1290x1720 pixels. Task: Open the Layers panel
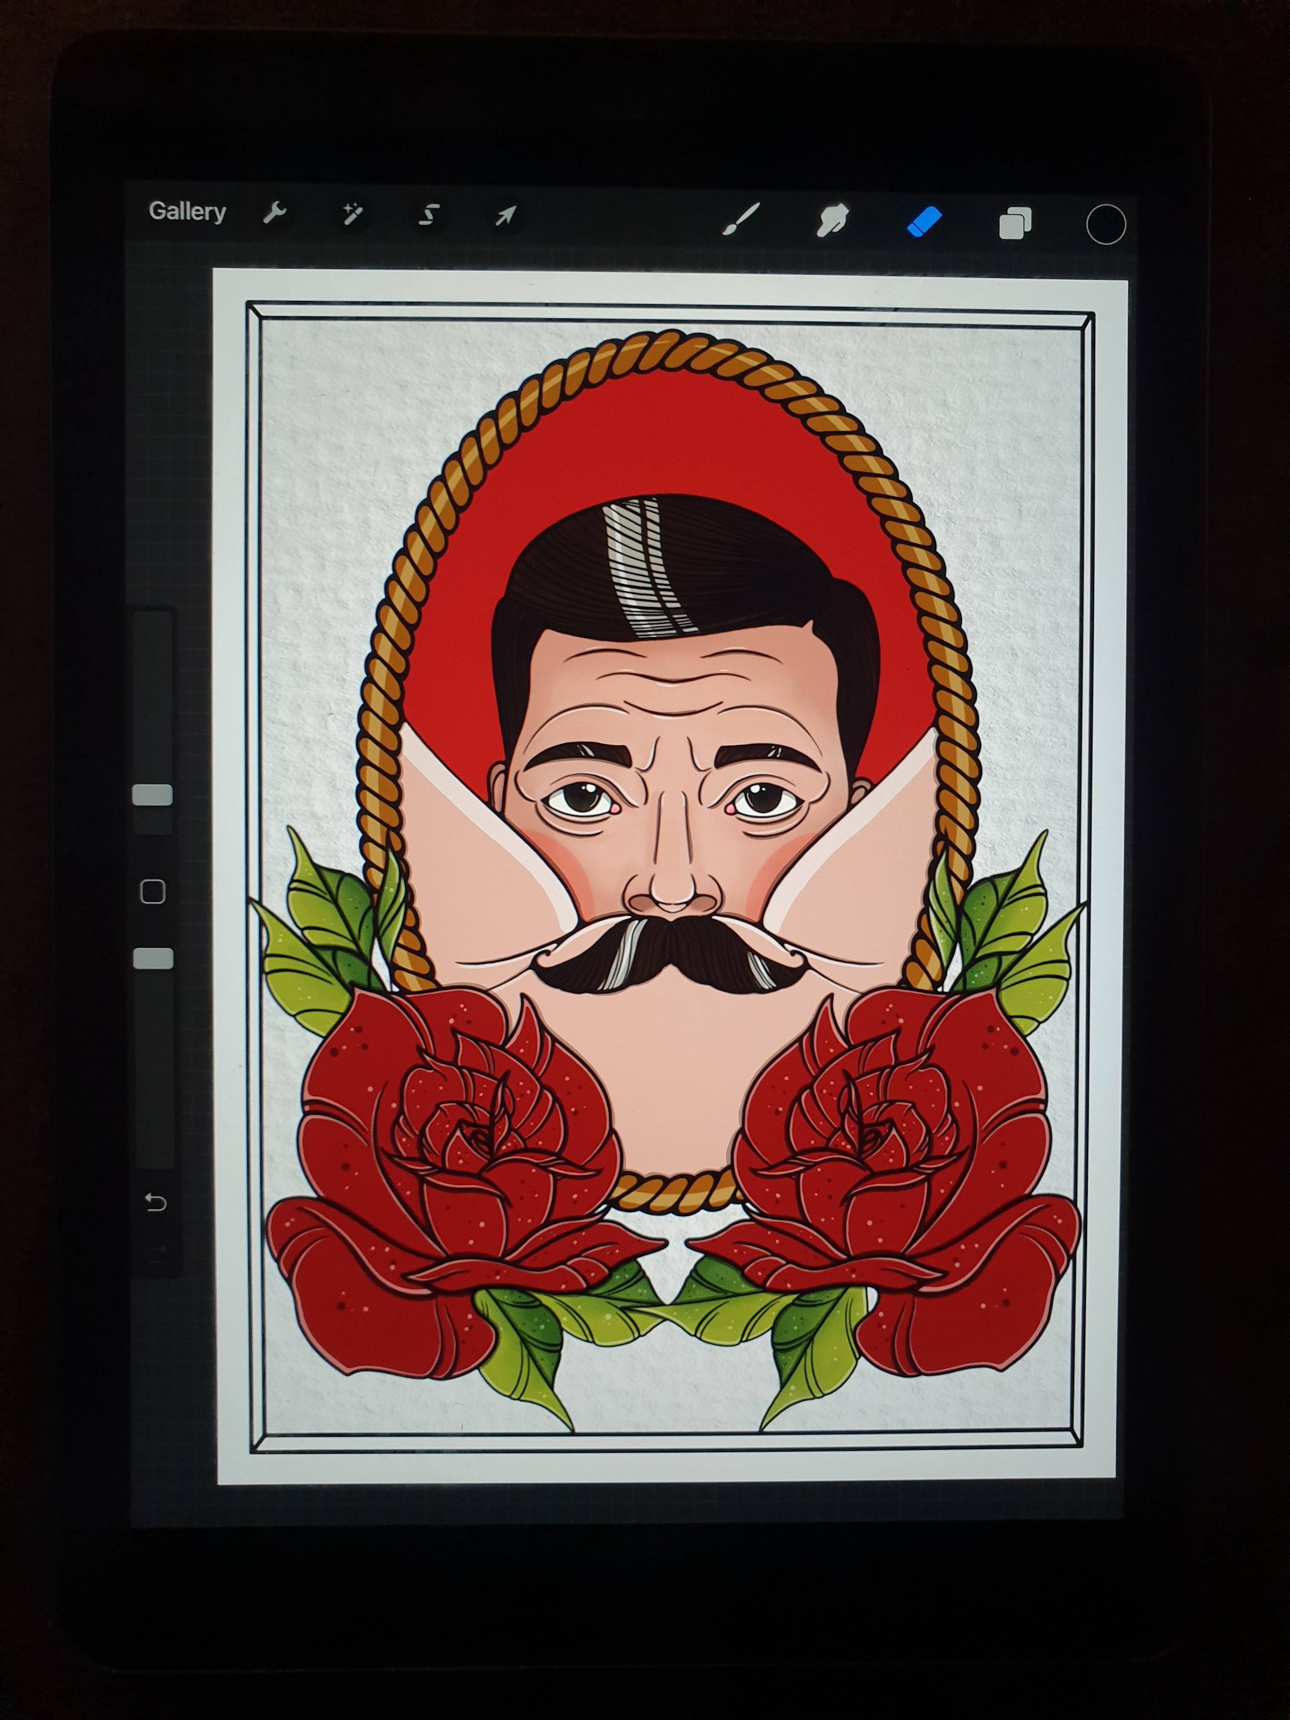(1015, 224)
